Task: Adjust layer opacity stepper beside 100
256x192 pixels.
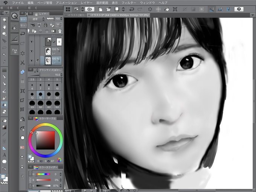Action: point(61,19)
